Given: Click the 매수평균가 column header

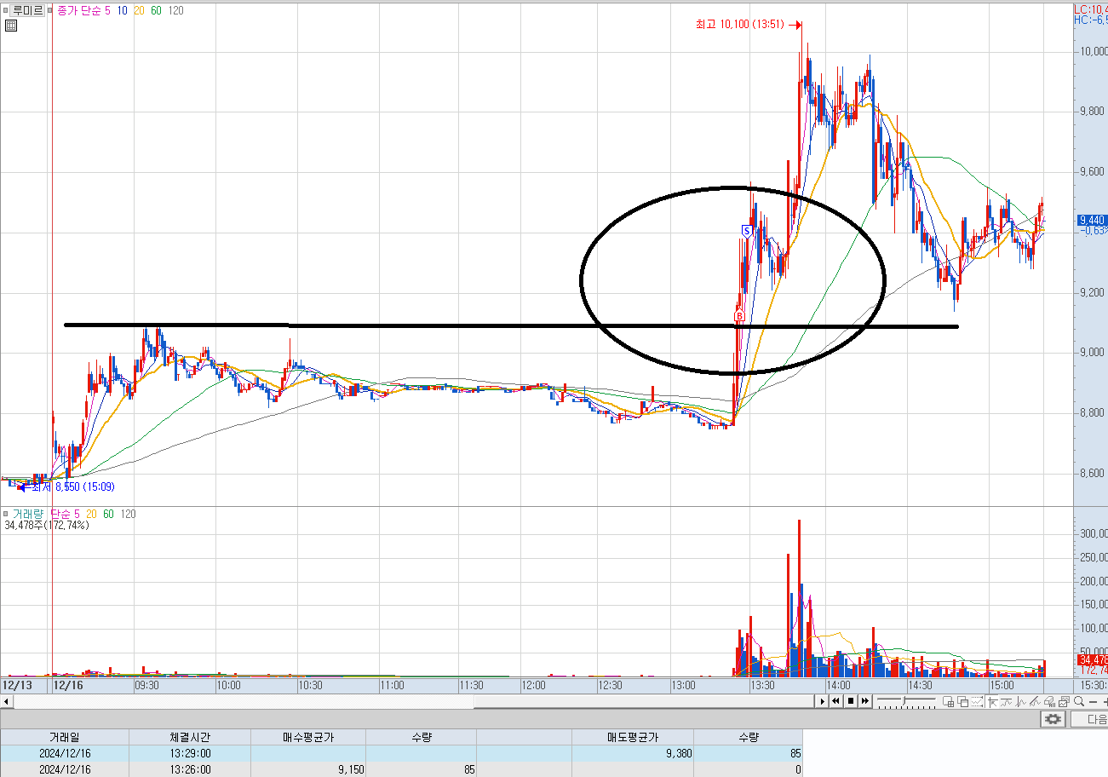Looking at the screenshot, I should (308, 738).
